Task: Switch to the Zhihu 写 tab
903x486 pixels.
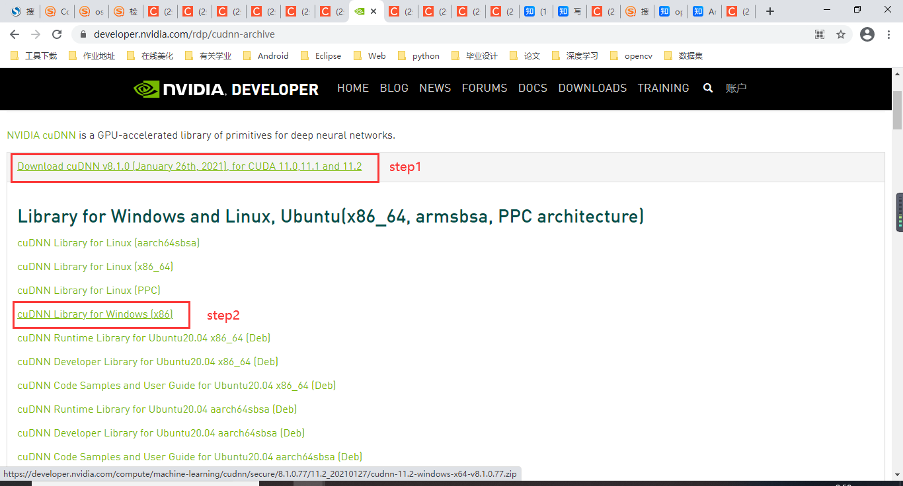Action: [570, 11]
